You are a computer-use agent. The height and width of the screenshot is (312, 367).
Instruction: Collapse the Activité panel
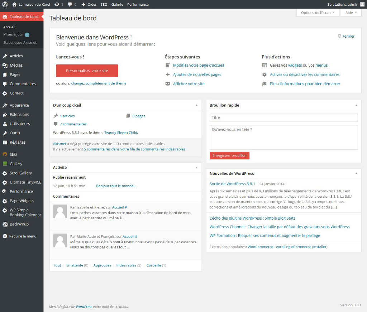click(197, 167)
